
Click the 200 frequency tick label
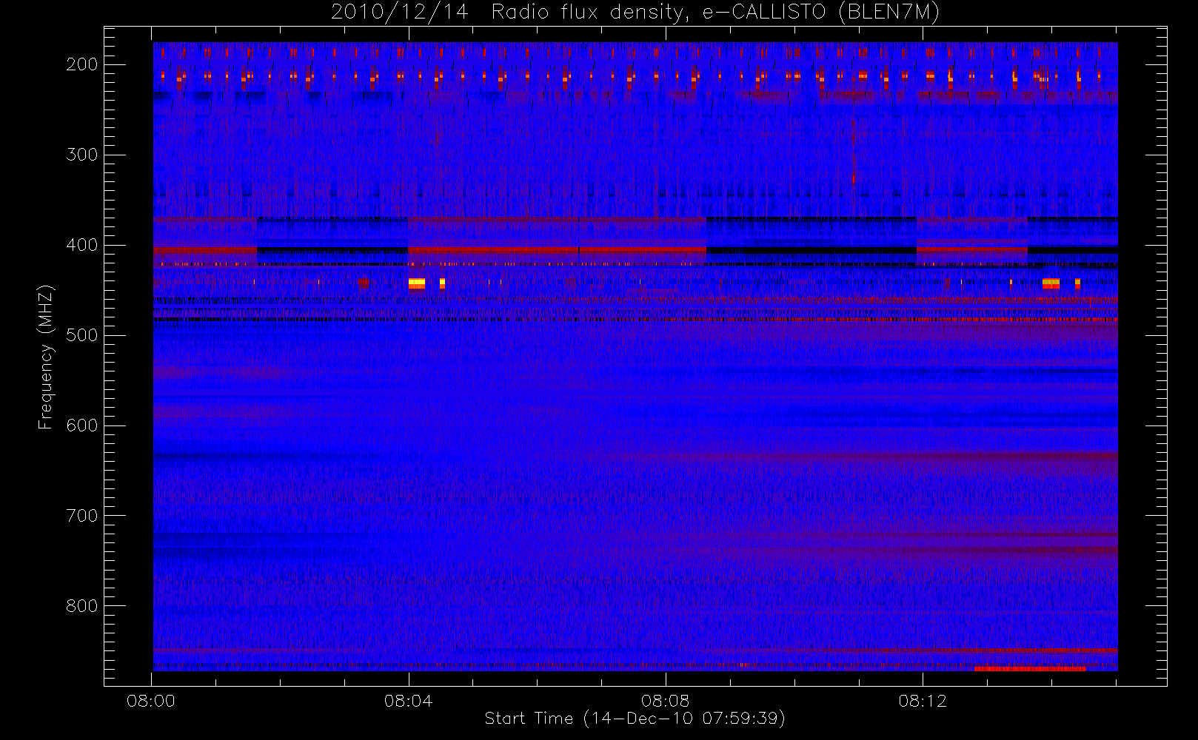point(81,64)
